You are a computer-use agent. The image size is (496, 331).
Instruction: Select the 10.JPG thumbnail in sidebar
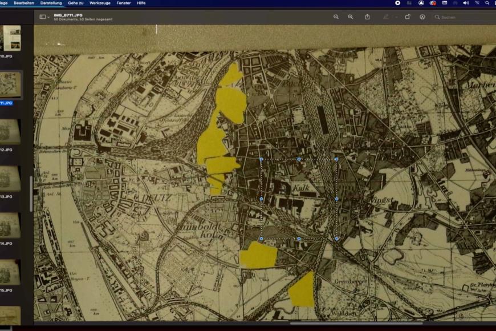(x=10, y=38)
